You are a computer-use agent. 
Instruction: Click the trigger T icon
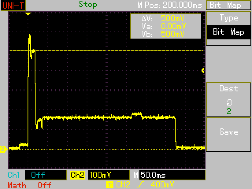tap(110, 185)
